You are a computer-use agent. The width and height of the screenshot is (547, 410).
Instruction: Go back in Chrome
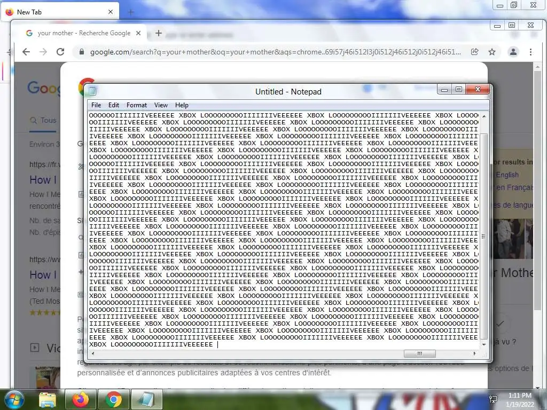click(x=26, y=52)
